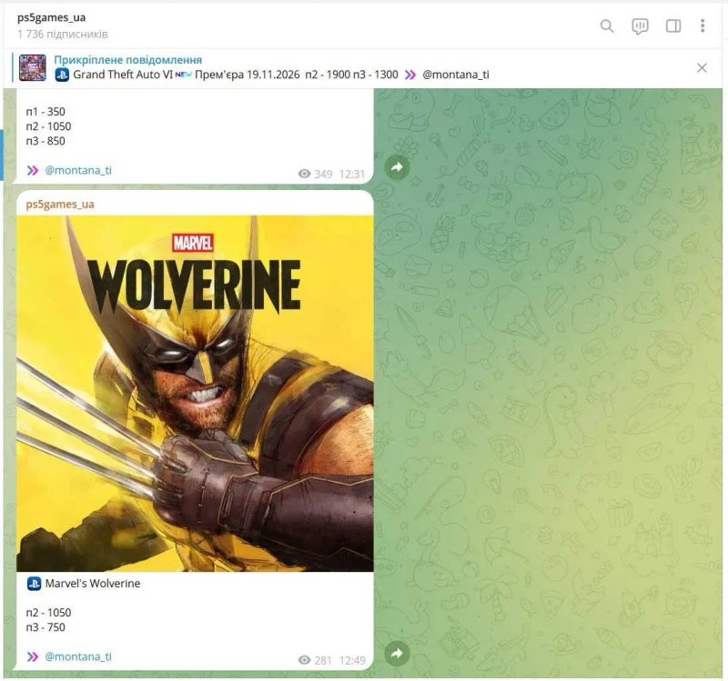Click the views eye icon showing 349
Image resolution: width=728 pixels, height=681 pixels.
click(304, 174)
